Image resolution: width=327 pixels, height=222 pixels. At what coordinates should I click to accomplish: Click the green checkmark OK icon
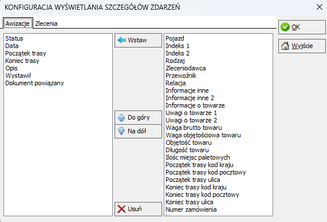[285, 27]
